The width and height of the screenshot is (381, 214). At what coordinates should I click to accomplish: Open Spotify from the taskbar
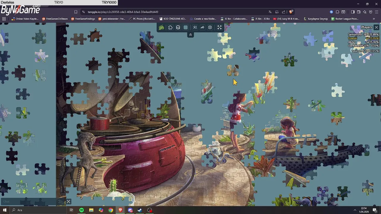point(81,210)
